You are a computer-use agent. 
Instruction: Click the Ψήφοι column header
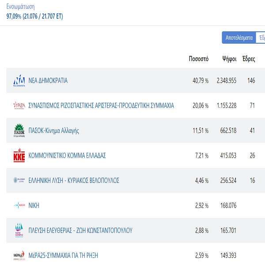(x=229, y=59)
